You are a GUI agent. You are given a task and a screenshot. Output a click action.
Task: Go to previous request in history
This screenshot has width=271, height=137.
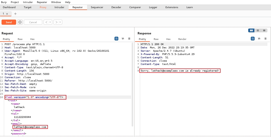coord(46,22)
